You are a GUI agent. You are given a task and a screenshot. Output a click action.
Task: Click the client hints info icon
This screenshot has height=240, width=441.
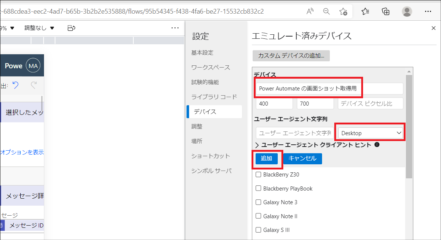click(x=377, y=145)
